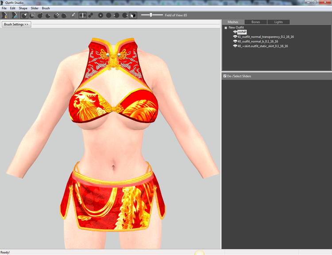
Task: Collapse the New Outfit tree node
Action: [226, 27]
